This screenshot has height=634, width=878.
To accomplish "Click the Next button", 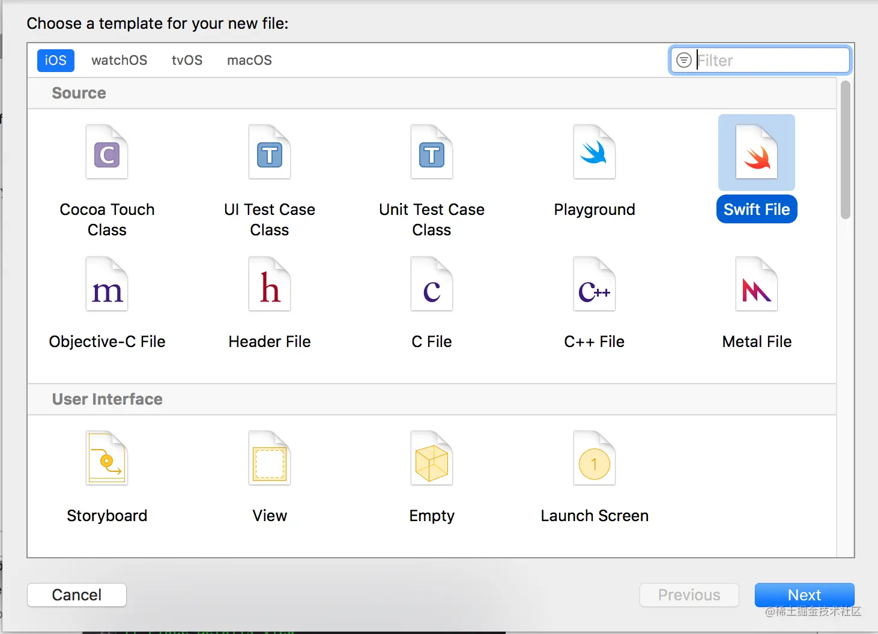I will click(804, 595).
